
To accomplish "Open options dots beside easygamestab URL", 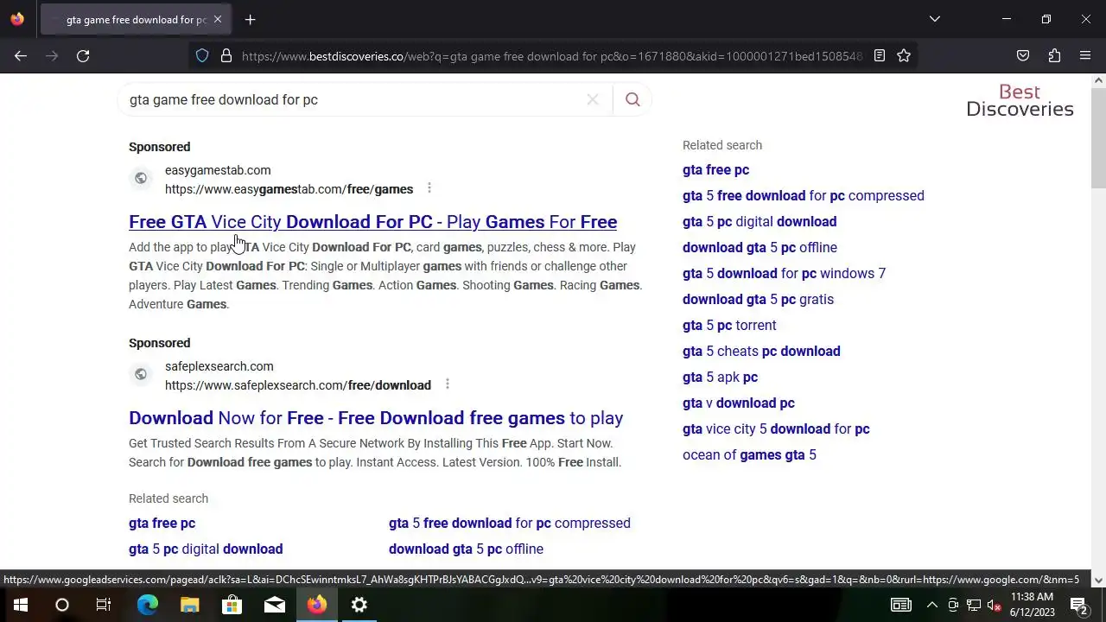I will (429, 188).
